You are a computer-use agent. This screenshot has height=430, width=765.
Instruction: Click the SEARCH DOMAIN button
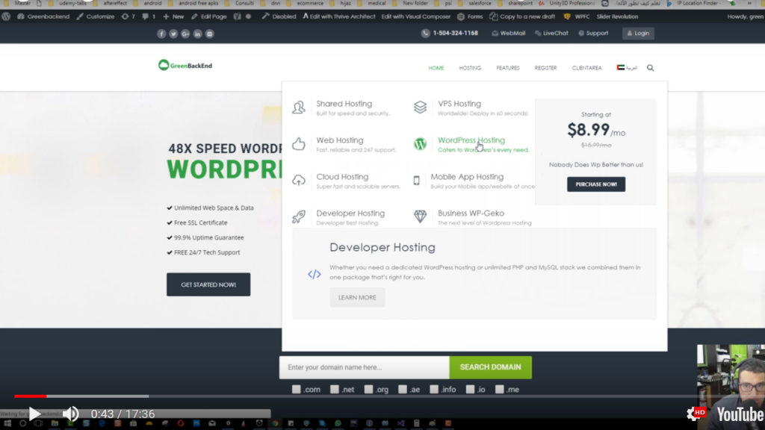pyautogui.click(x=490, y=367)
